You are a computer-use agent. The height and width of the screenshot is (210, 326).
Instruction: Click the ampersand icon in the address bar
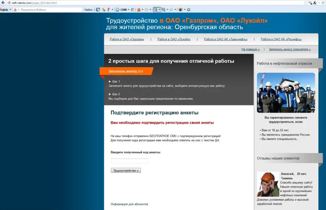pyautogui.click(x=315, y=3)
